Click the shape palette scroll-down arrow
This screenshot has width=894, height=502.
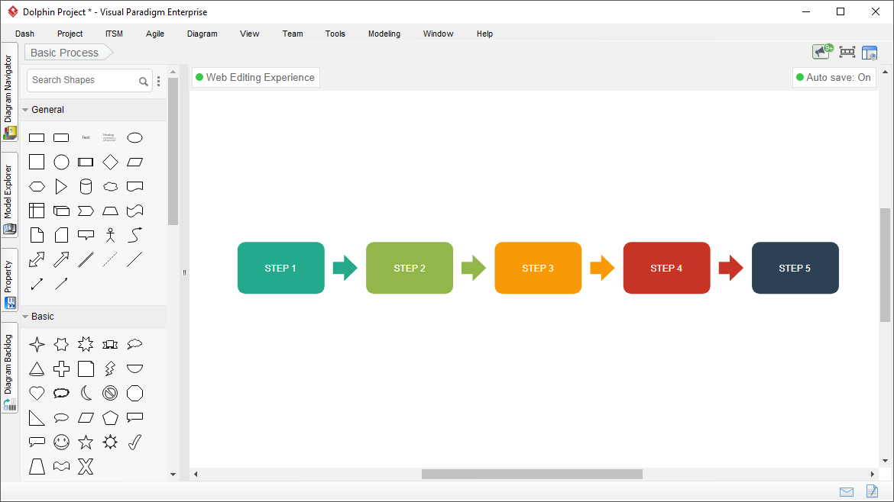point(173,474)
